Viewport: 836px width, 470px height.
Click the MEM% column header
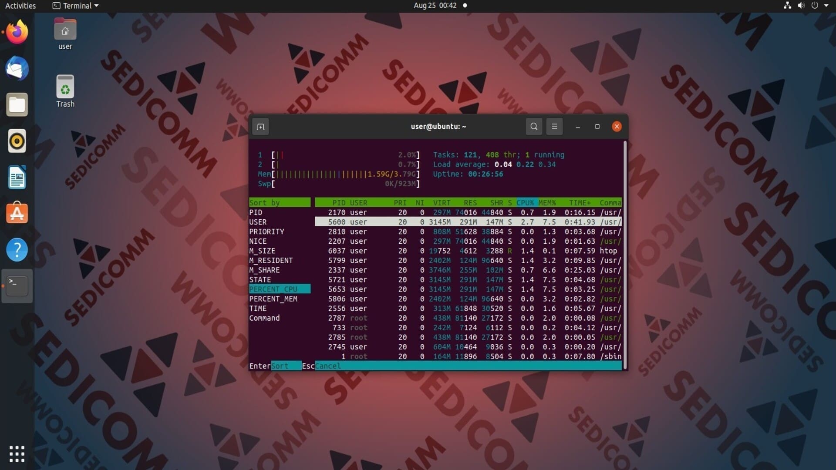(x=547, y=203)
